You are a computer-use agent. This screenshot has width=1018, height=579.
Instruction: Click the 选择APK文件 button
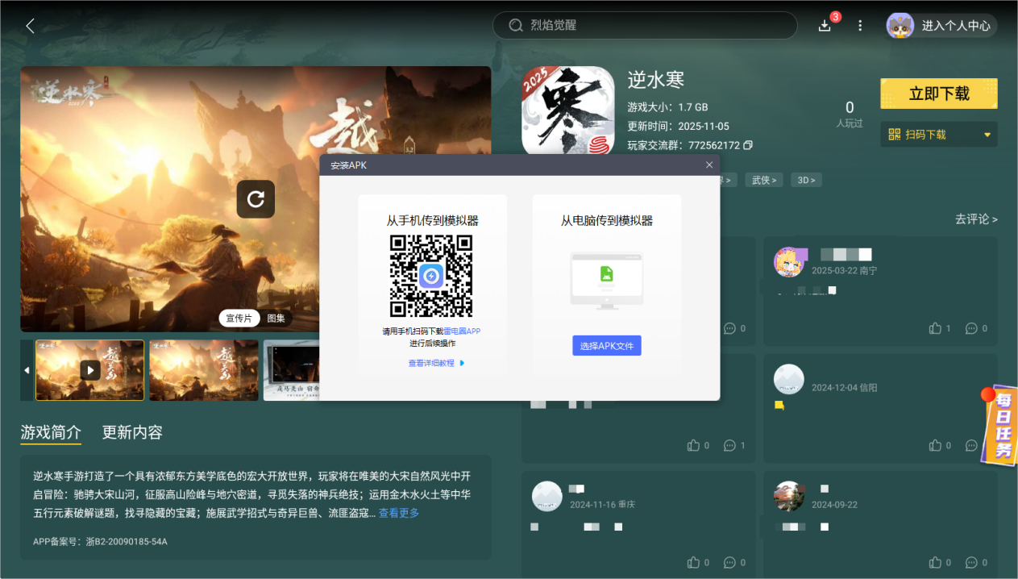click(607, 346)
